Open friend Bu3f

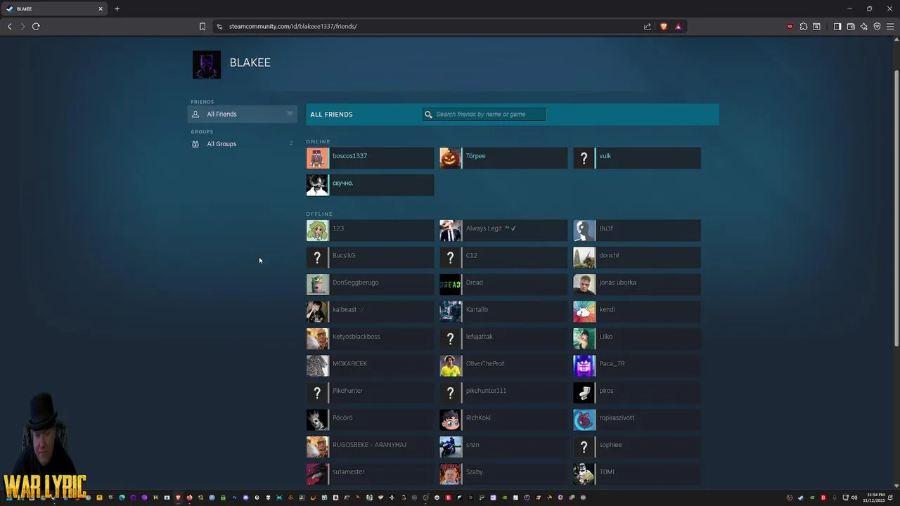[x=637, y=231]
